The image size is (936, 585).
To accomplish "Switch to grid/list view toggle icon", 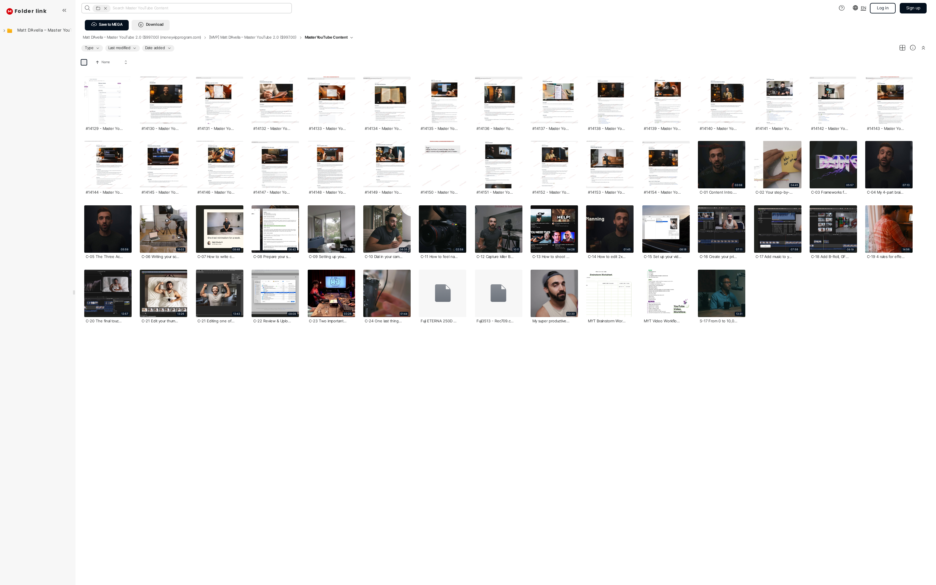I will pyautogui.click(x=902, y=48).
